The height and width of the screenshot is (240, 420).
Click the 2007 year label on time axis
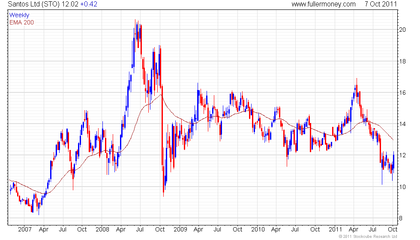pyautogui.click(x=25, y=230)
